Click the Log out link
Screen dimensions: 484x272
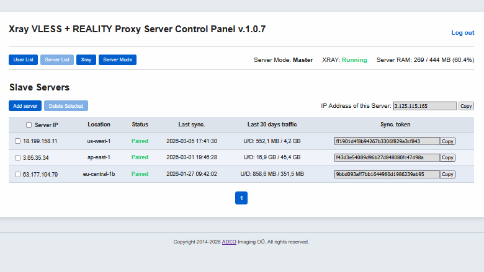tap(462, 33)
